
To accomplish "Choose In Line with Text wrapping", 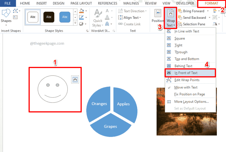I will click(x=187, y=31).
